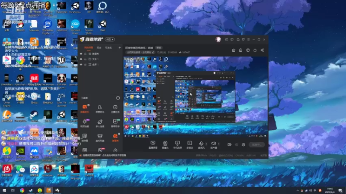Image resolution: width=346 pixels, height=194 pixels.
Task: Click the 直播伴侣 logo
Action: 91,39
